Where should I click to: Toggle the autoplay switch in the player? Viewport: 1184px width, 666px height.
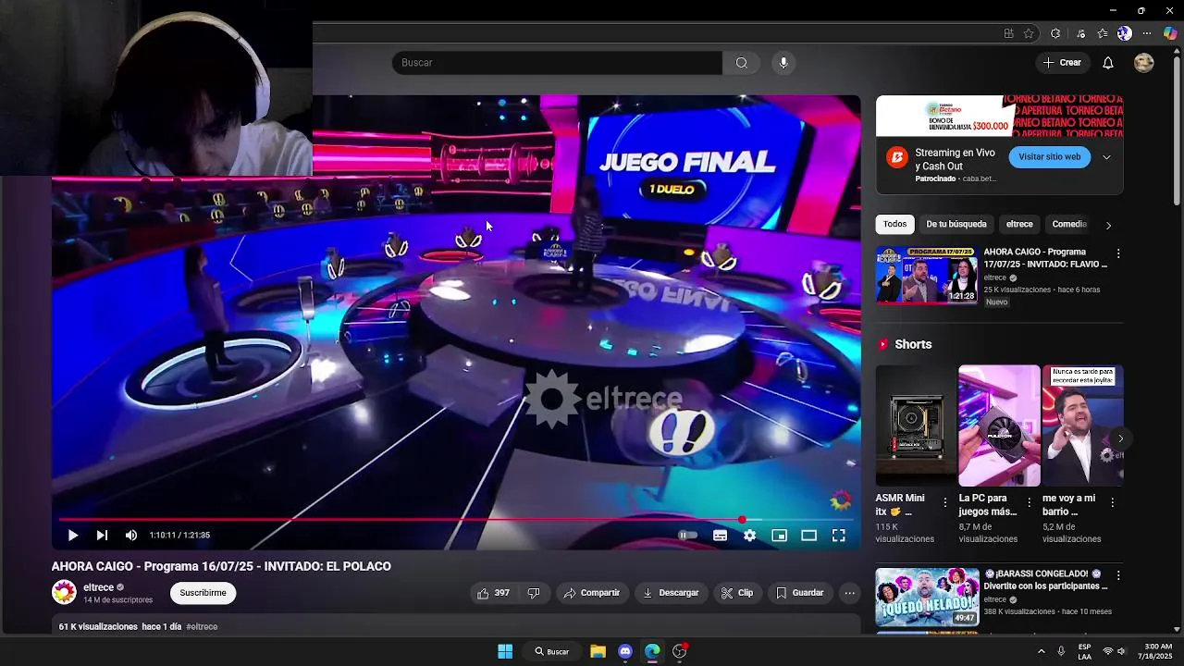click(687, 535)
